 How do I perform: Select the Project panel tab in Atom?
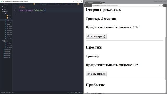tap(6, 4)
